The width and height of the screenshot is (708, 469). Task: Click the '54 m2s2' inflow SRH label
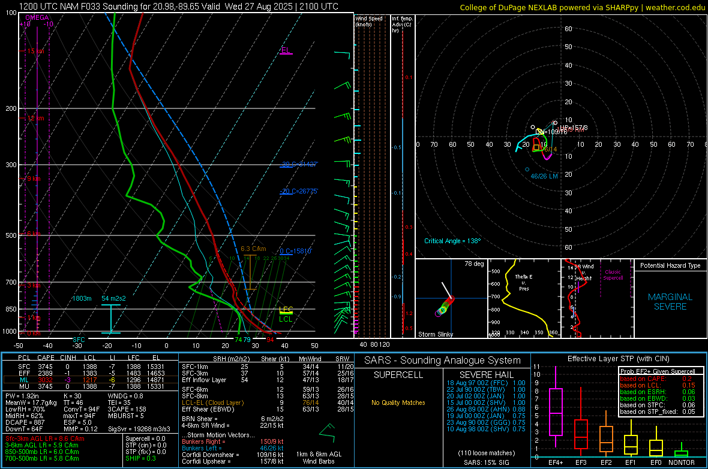[114, 298]
